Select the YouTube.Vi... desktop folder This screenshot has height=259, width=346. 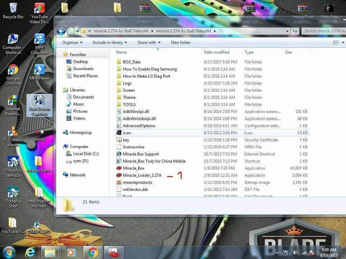pos(13,226)
